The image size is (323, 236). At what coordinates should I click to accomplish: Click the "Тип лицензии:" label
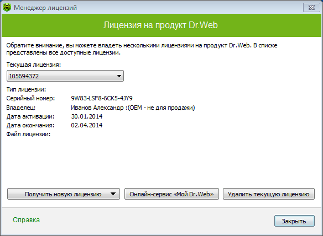coord(26,89)
